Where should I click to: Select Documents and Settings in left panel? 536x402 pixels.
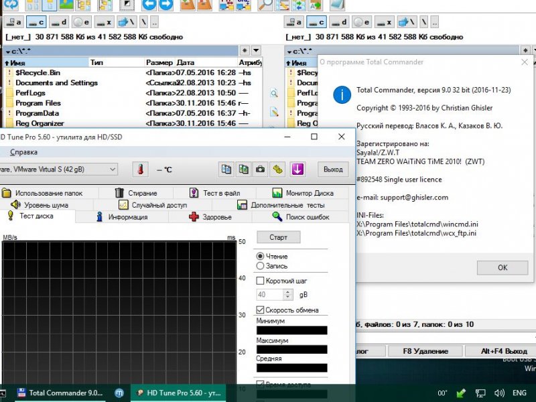[56, 82]
